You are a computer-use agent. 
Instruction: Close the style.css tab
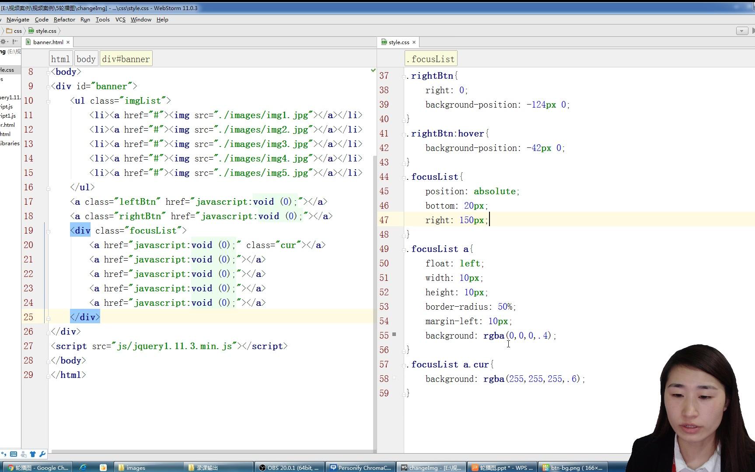(414, 42)
